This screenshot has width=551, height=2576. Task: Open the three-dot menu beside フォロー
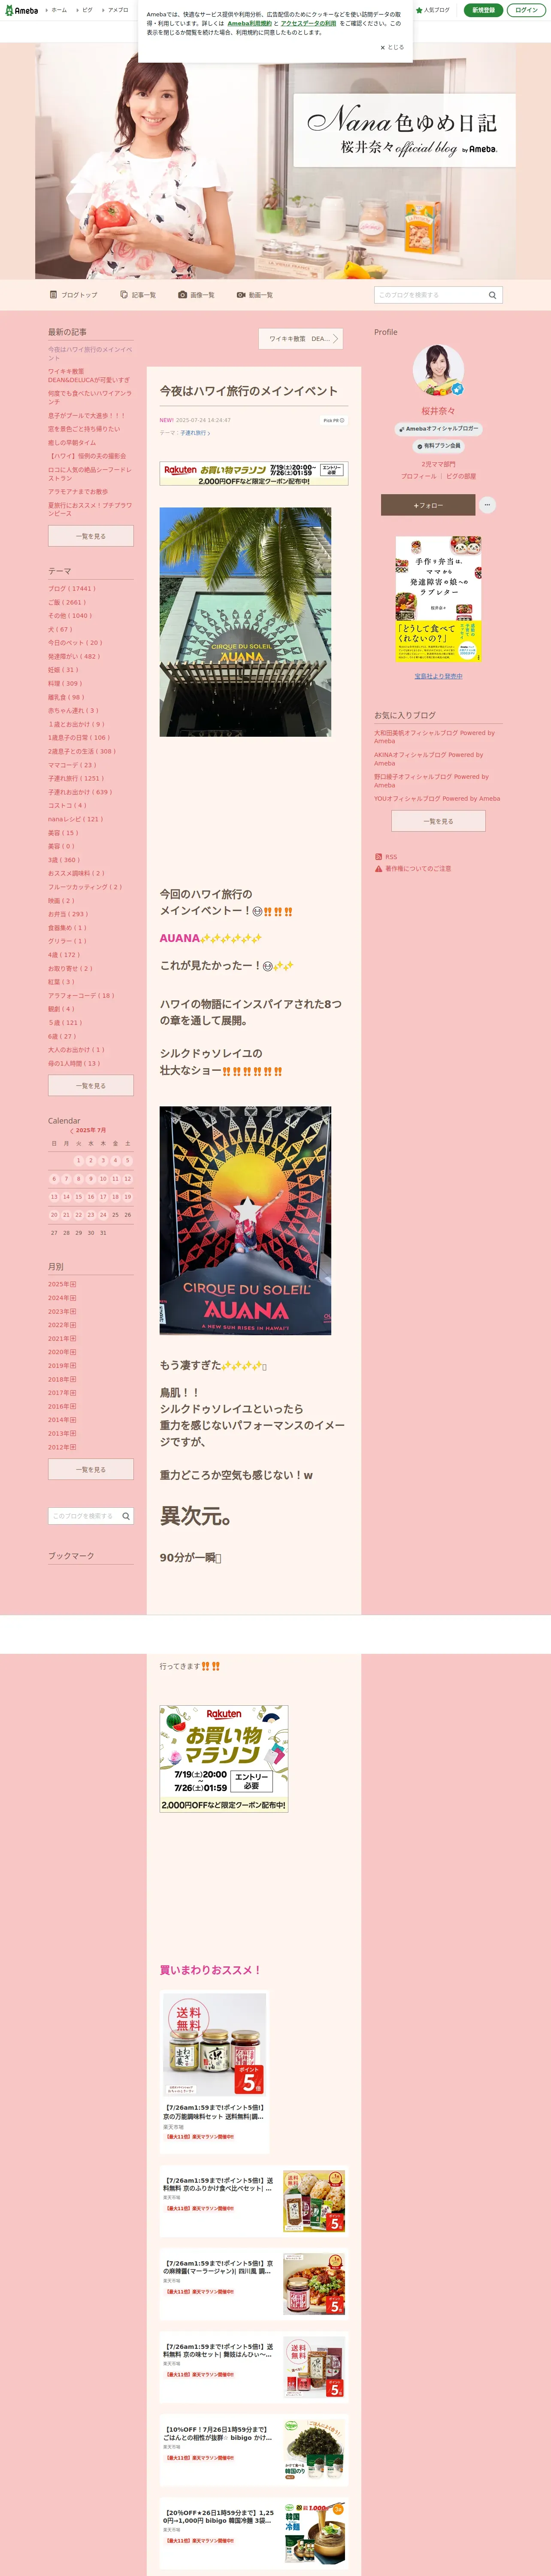click(487, 505)
